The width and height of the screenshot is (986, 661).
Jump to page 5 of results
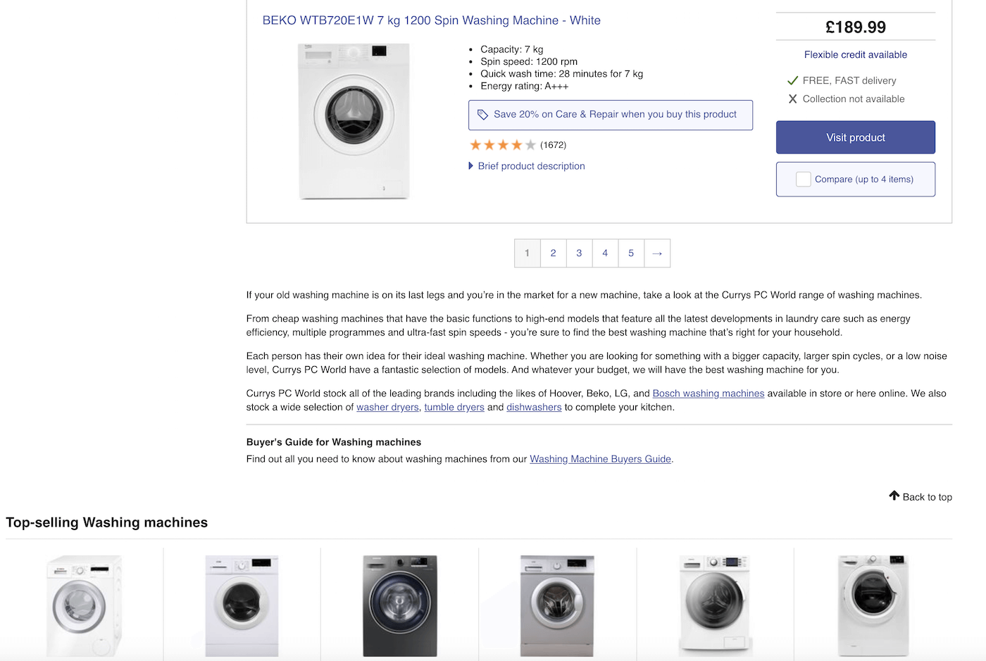click(631, 253)
